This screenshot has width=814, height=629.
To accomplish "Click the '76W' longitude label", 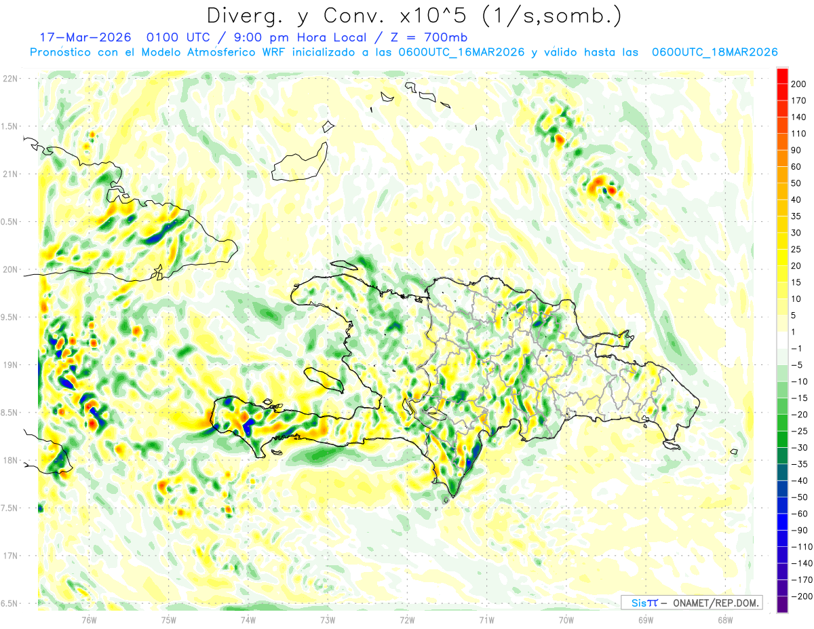I will point(89,620).
